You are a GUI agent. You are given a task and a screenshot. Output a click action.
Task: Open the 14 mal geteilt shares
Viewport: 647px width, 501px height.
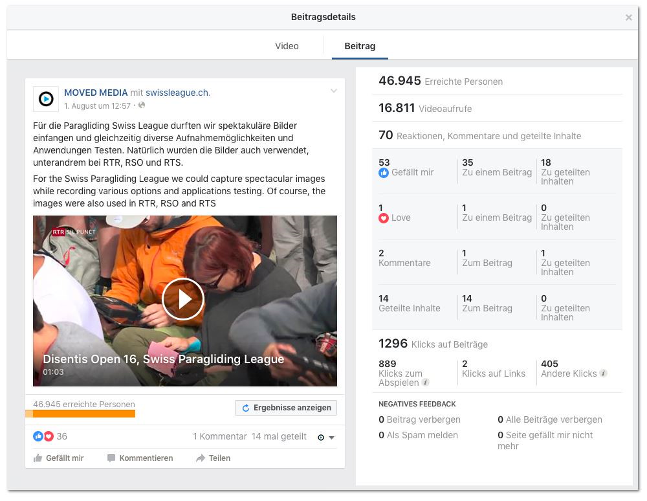[279, 437]
